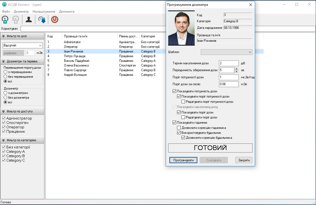
Task: Open the Відсутній dose filter dropdown
Action: click(23, 45)
